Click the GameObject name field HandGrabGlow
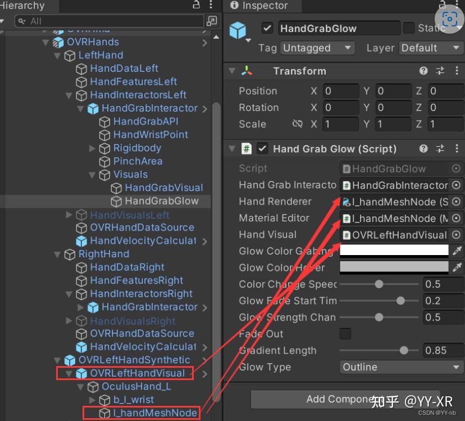This screenshot has width=465, height=421. click(x=339, y=29)
